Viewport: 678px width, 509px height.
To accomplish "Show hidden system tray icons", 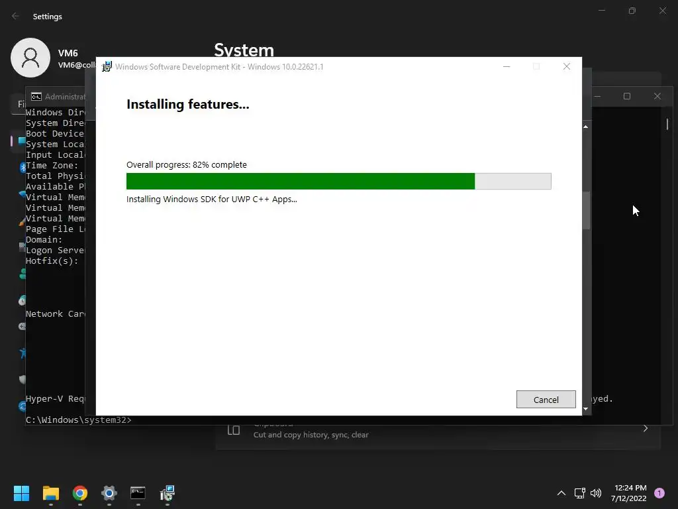I will coord(561,493).
